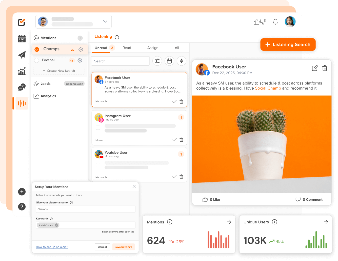Edit the Facebook User post detail
The image size is (338, 261).
315,68
